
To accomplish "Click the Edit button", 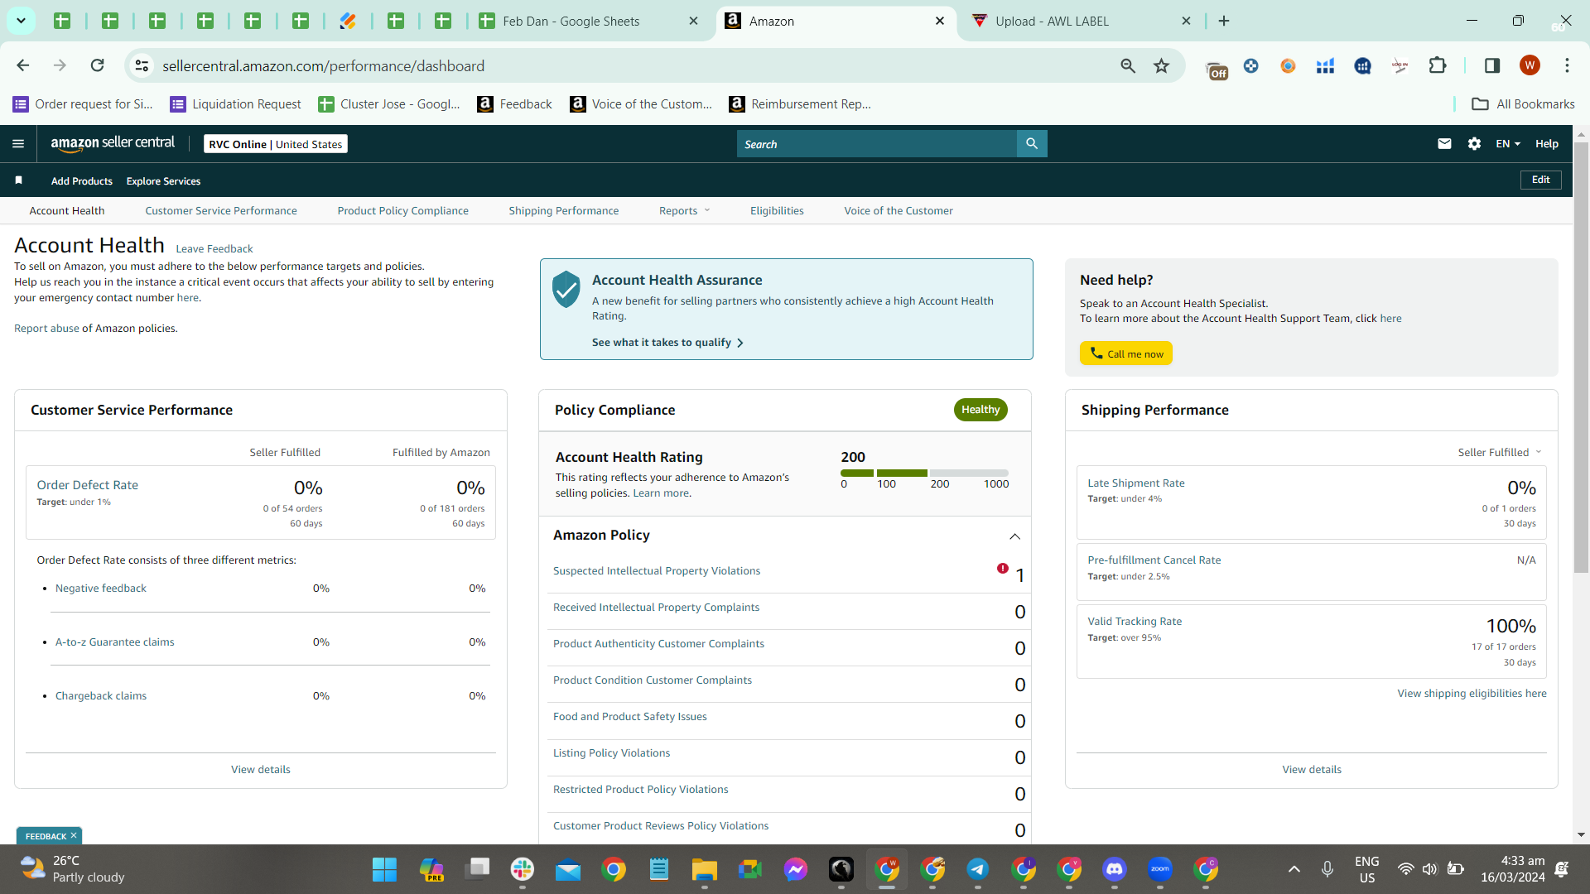I will [x=1541, y=180].
